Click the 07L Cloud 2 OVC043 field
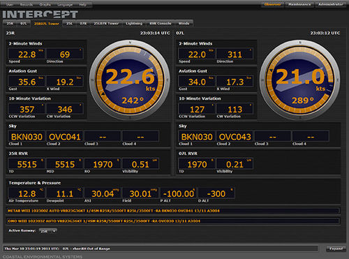Viewport: 349px width, 259px height. [235, 137]
